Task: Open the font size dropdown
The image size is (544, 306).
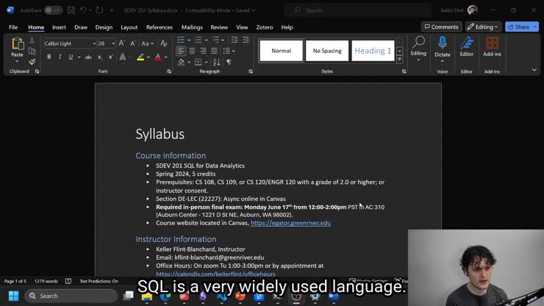Action: tap(112, 43)
